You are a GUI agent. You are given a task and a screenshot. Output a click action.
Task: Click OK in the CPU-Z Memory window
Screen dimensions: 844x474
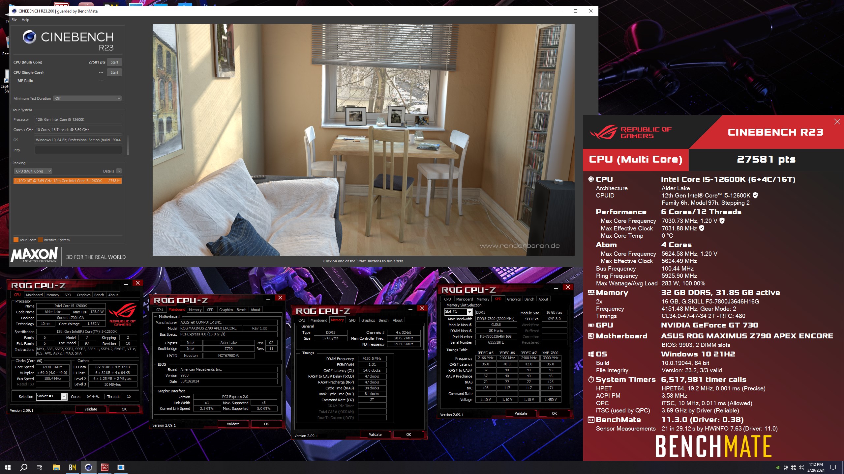point(408,434)
